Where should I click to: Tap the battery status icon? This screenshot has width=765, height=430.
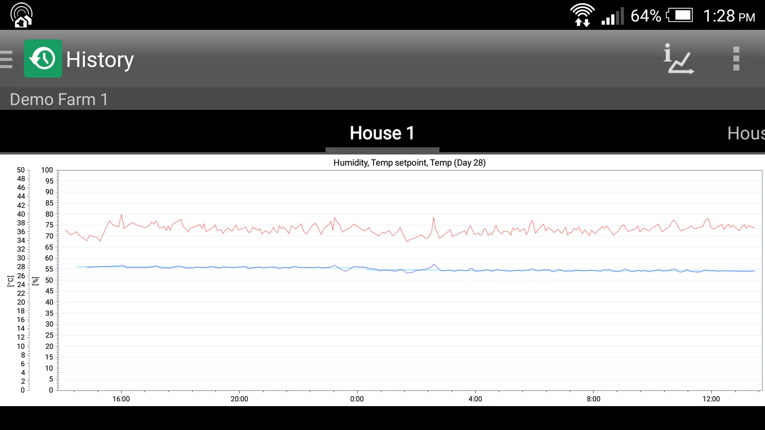tap(679, 16)
